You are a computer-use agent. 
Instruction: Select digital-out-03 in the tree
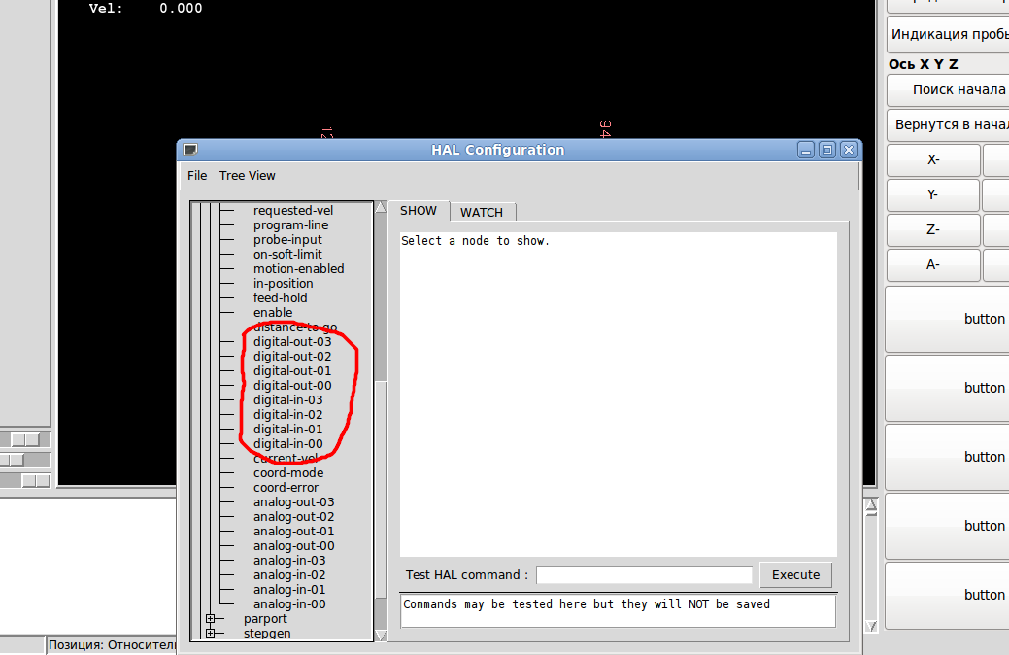292,341
